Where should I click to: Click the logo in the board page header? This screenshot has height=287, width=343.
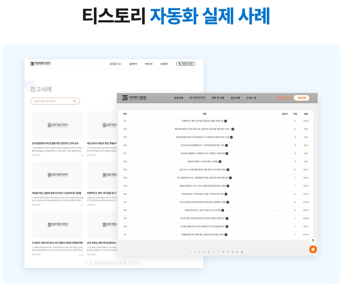point(134,98)
